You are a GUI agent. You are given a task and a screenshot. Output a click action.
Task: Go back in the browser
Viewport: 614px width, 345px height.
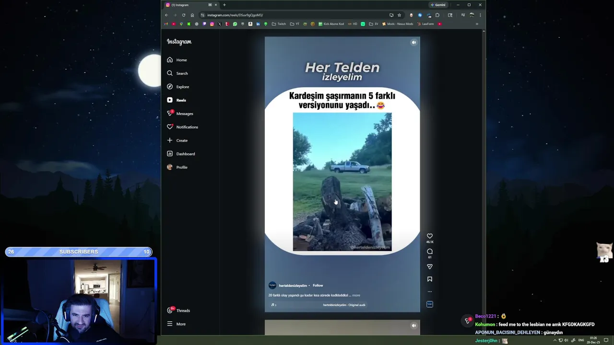click(166, 15)
